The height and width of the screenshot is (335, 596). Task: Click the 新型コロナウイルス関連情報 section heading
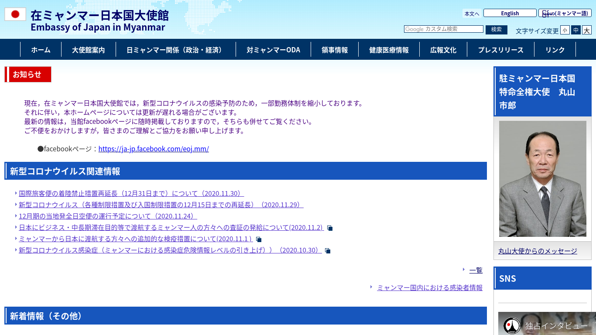pos(246,171)
